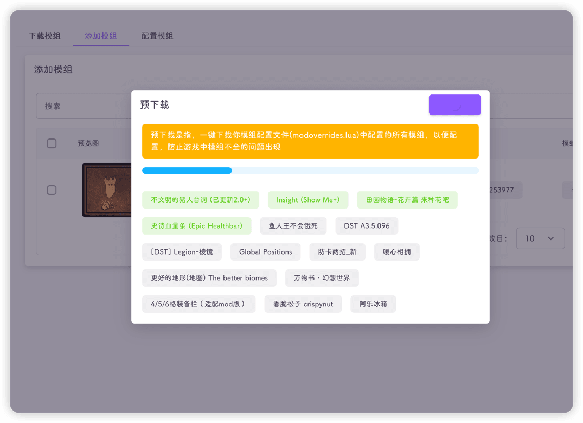Click the 香脆松子 crispynut mod tag
This screenshot has height=423, width=583.
point(303,304)
